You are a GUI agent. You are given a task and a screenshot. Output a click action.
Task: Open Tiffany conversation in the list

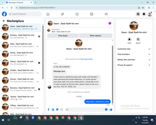tap(21, 107)
